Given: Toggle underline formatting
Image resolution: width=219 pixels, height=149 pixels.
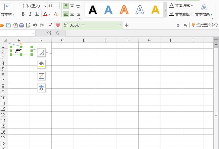Looking at the screenshot, I should [37, 14].
